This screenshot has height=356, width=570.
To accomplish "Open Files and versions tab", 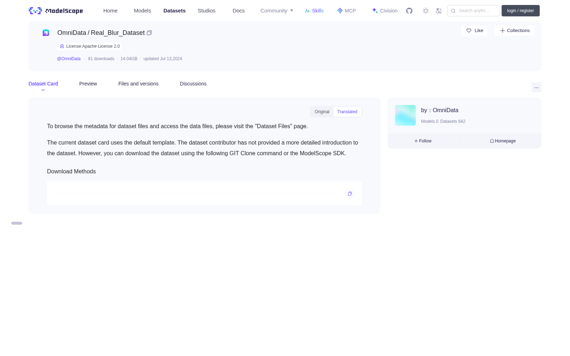I will coord(138,84).
